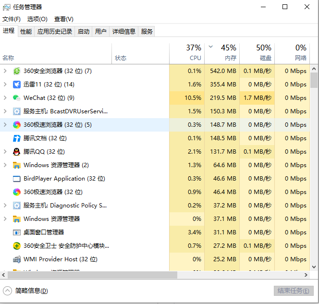Click the BirdPlayer Application icon
The height and width of the screenshot is (304, 319).
tap(17, 179)
